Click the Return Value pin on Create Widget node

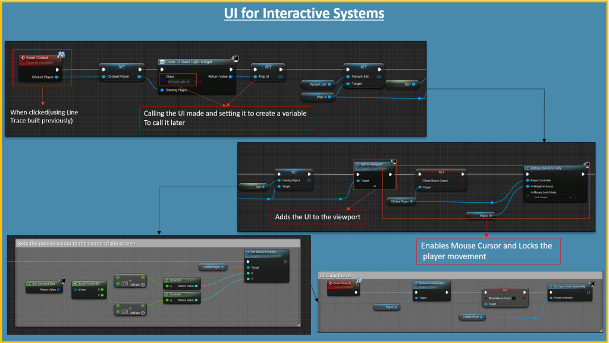click(231, 77)
